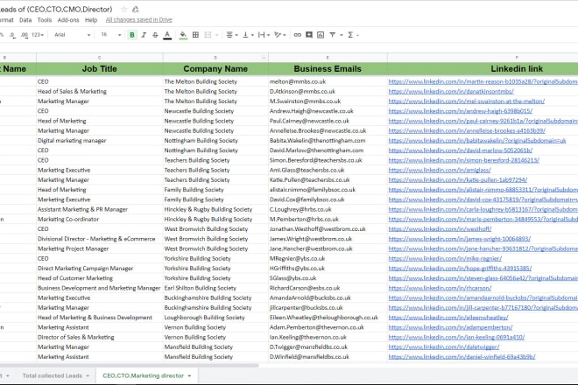578x385 pixels.
Task: Open danatkinsonmmbs LinkedIn link
Action: pyautogui.click(x=451, y=91)
